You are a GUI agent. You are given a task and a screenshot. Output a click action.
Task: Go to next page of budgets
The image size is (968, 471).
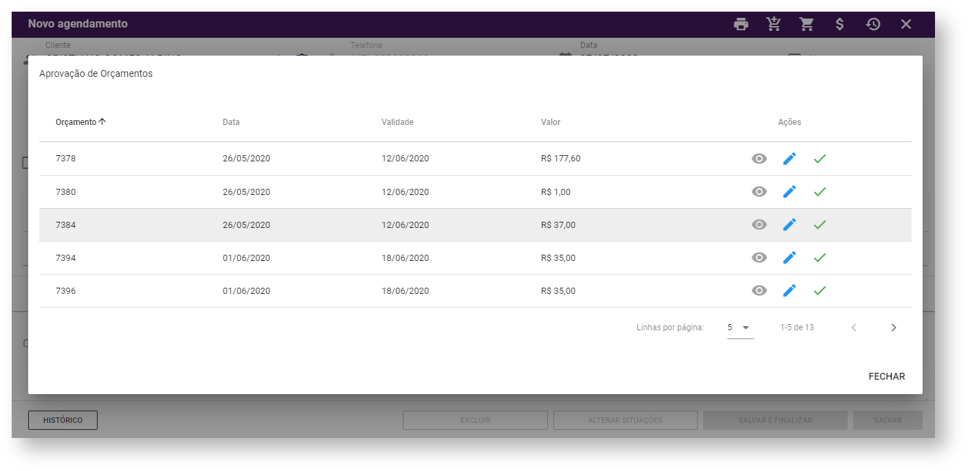893,328
